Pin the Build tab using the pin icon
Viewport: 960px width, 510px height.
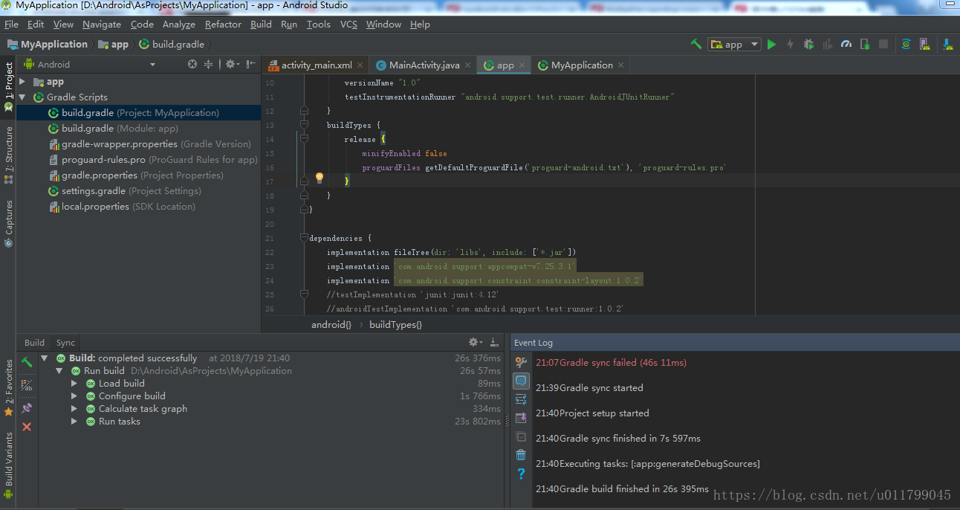point(27,407)
